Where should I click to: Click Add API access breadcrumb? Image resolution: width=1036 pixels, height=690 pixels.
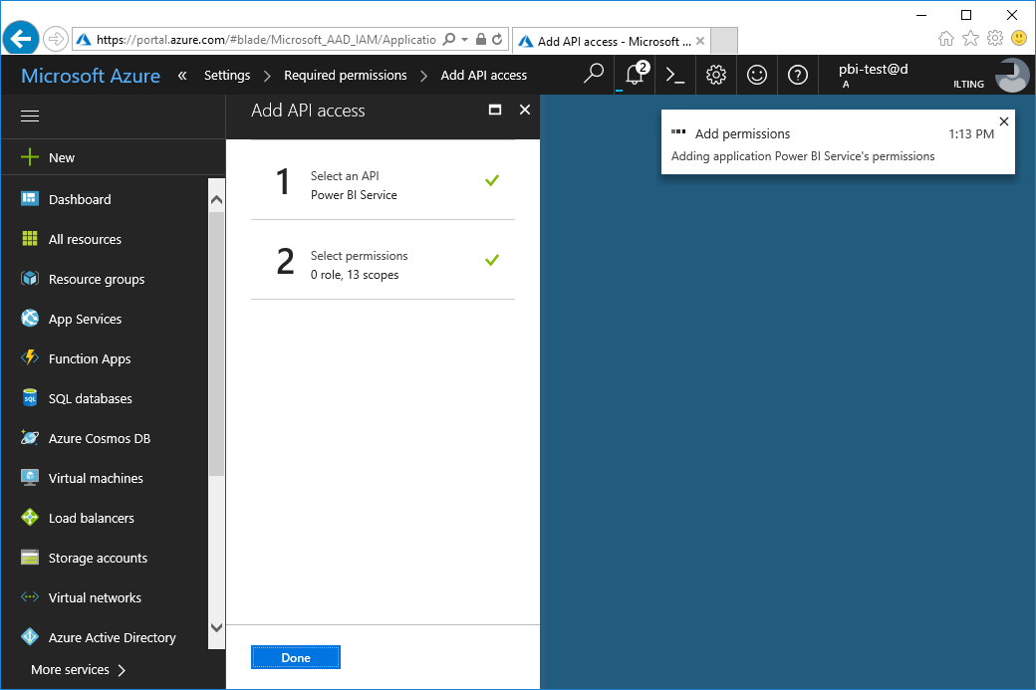click(x=484, y=76)
